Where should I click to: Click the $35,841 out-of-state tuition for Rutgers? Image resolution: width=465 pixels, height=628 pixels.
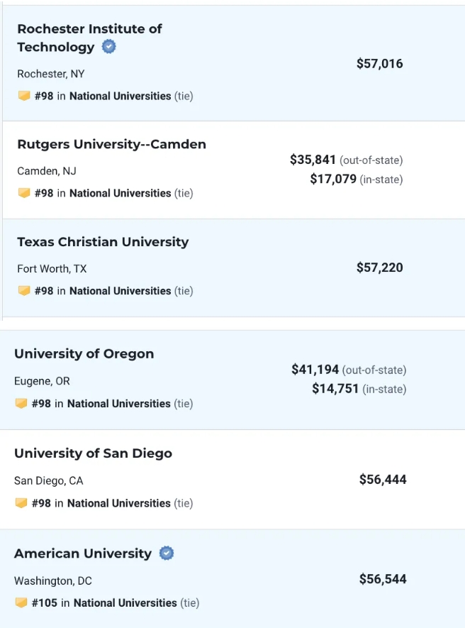[313, 160]
